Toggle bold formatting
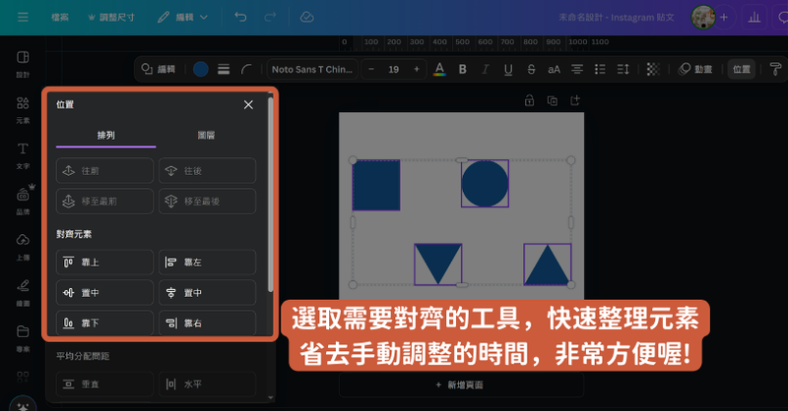Screen dimensions: 788x411 point(462,69)
